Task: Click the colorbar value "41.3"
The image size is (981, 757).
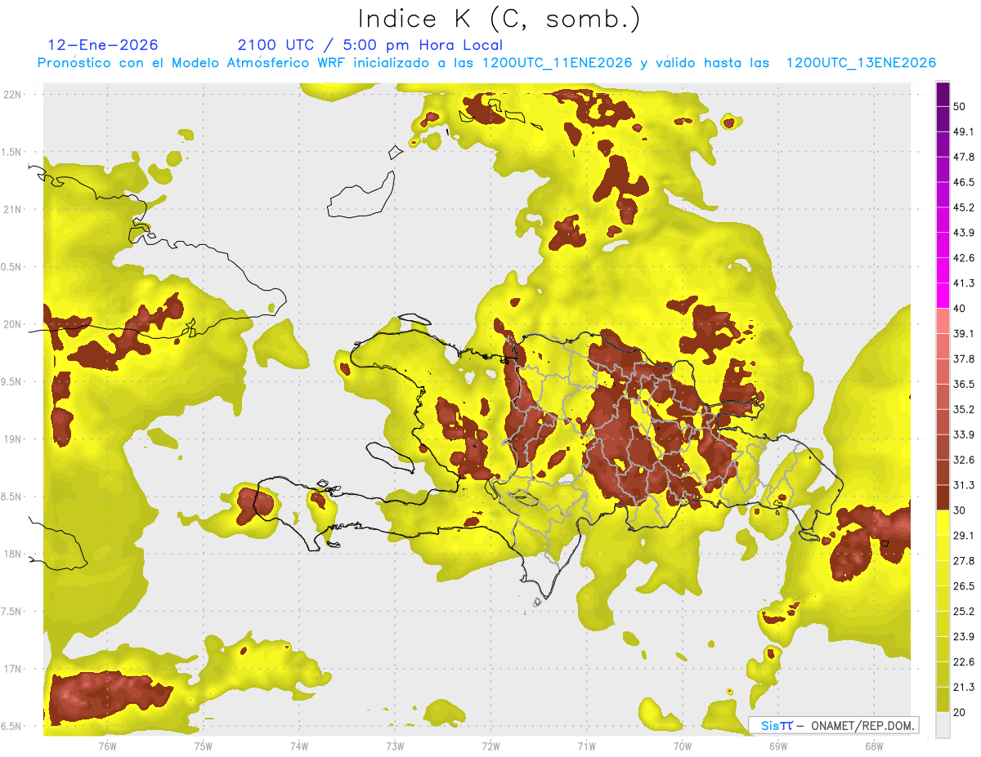Action: tap(964, 283)
